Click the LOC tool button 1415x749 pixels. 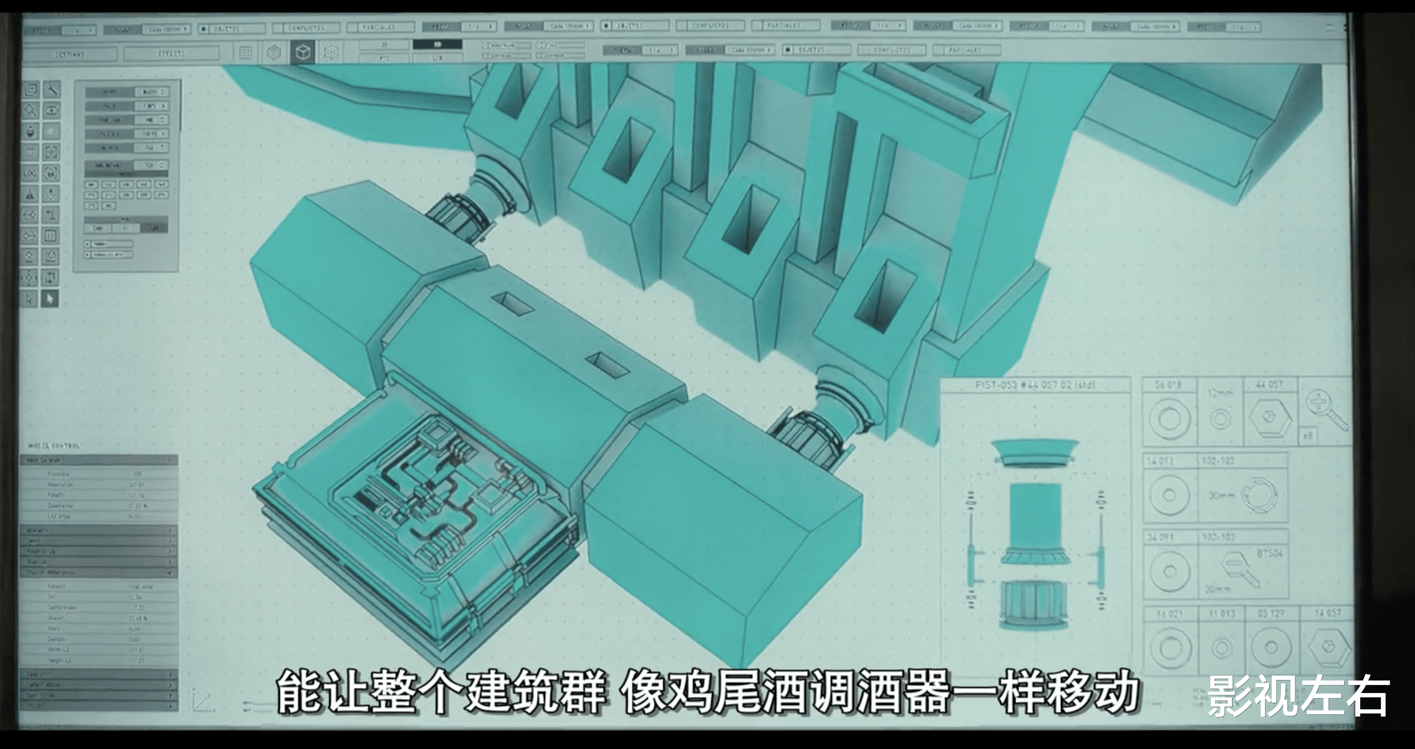click(30, 174)
